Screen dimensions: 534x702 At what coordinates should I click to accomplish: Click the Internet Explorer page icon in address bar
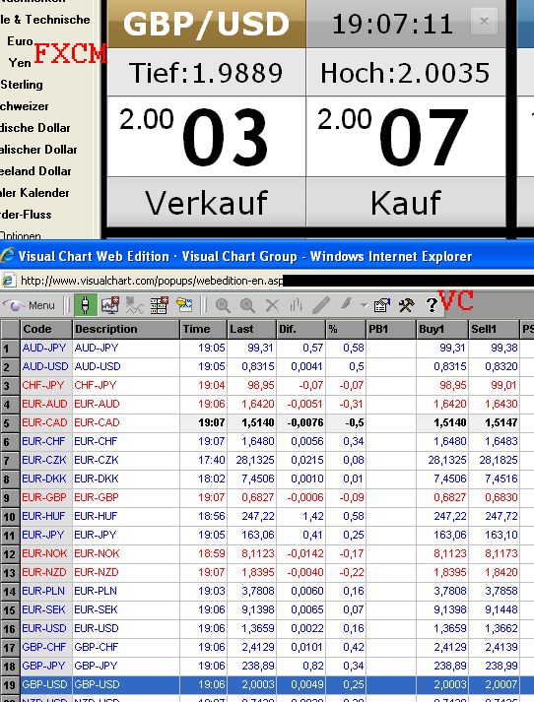pos(9,281)
